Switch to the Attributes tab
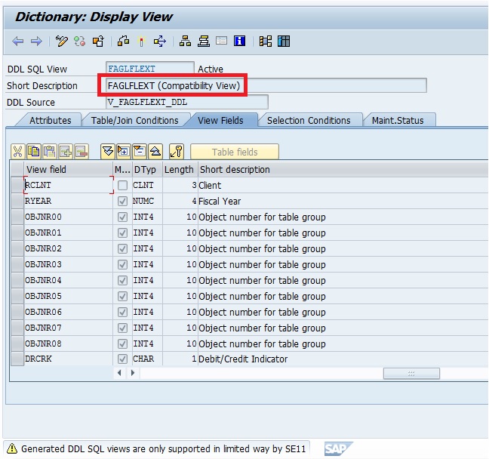This screenshot has width=489, height=459. (x=51, y=121)
